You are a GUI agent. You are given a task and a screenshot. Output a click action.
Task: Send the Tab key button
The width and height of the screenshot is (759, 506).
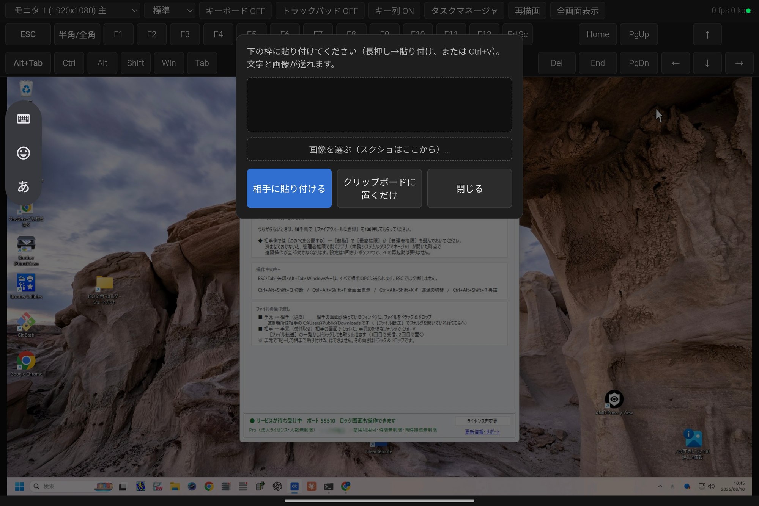tap(202, 63)
